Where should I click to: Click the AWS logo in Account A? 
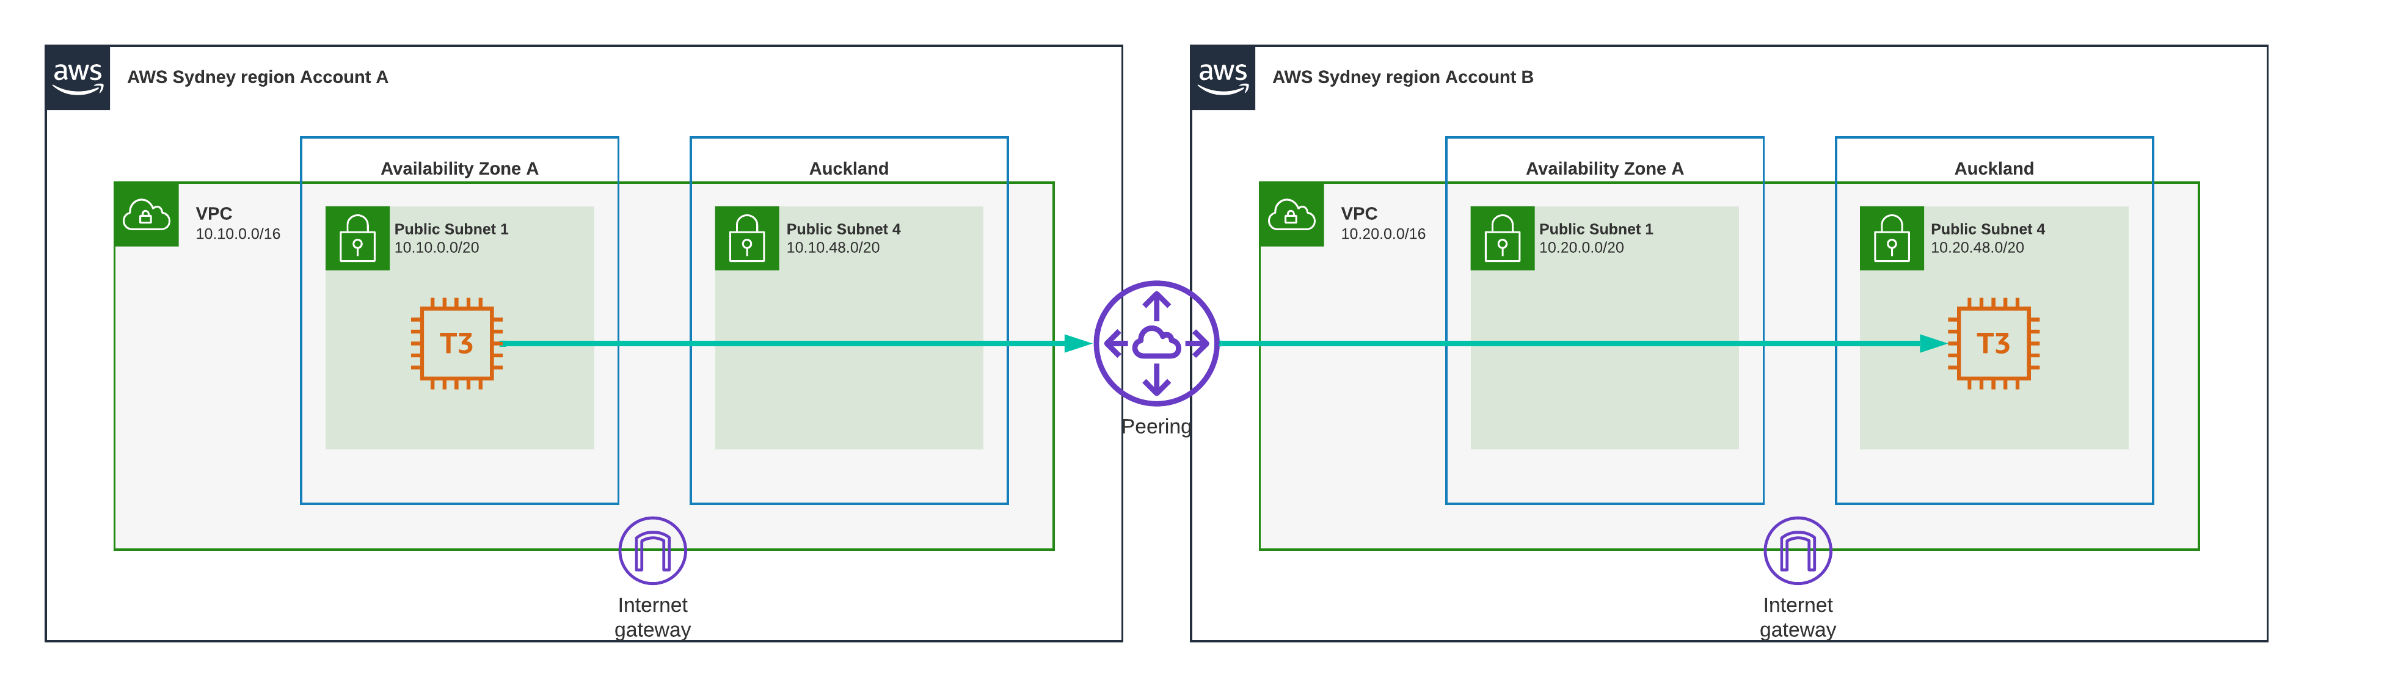pos(77,78)
